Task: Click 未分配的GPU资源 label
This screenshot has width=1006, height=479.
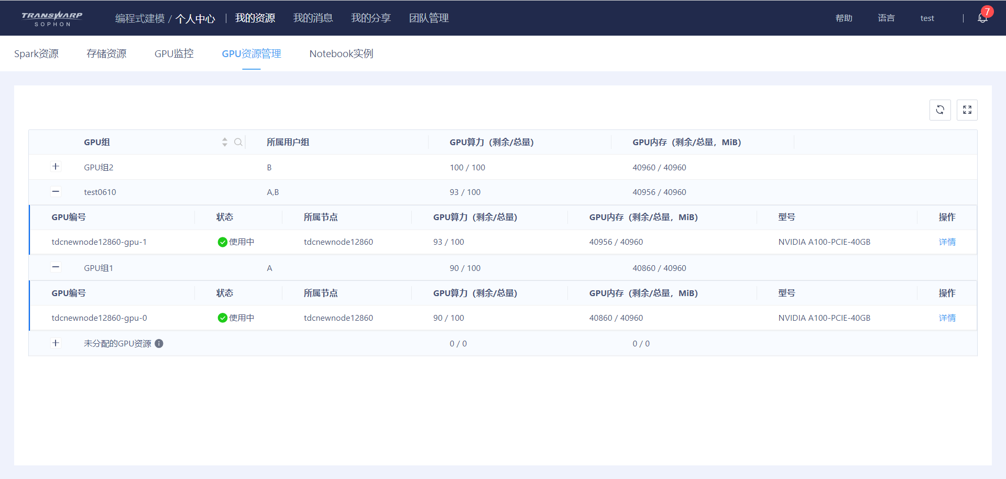Action: pyautogui.click(x=117, y=343)
